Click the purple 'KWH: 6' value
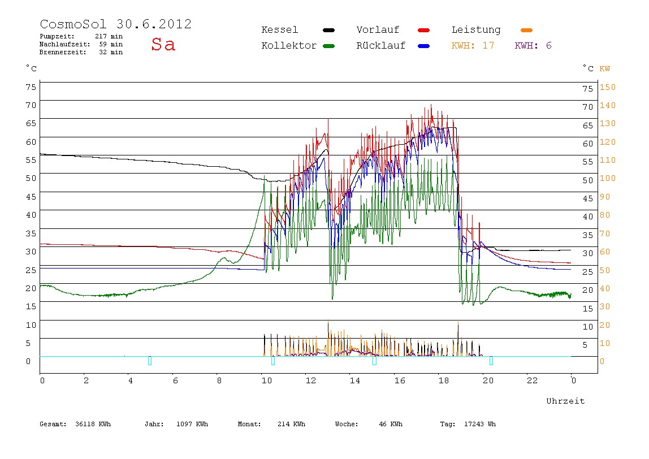 click(533, 46)
